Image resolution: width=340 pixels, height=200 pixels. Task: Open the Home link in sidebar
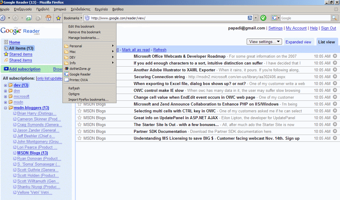pos(15,42)
